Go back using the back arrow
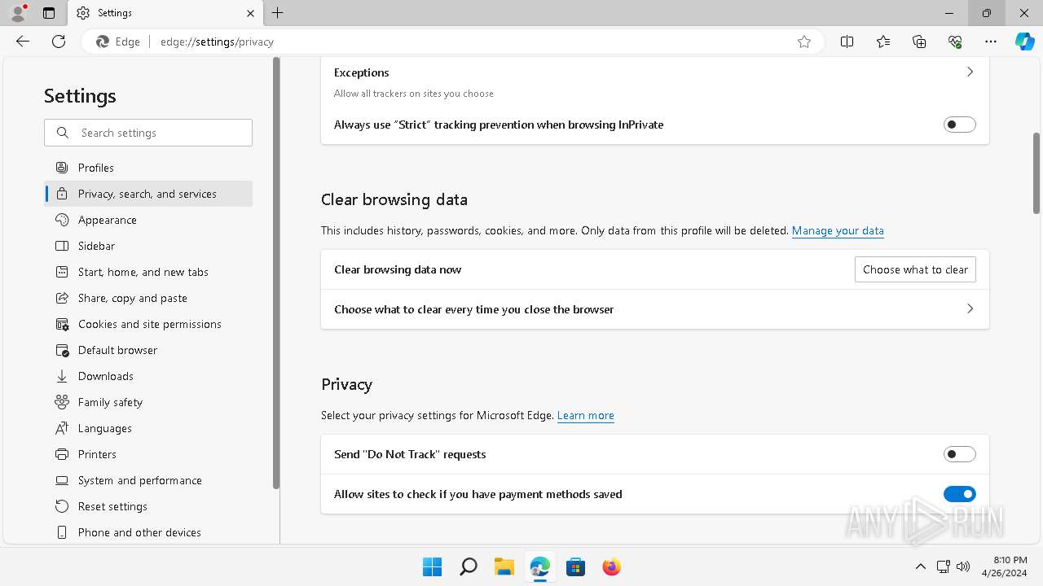Viewport: 1043px width, 586px height. (x=23, y=42)
